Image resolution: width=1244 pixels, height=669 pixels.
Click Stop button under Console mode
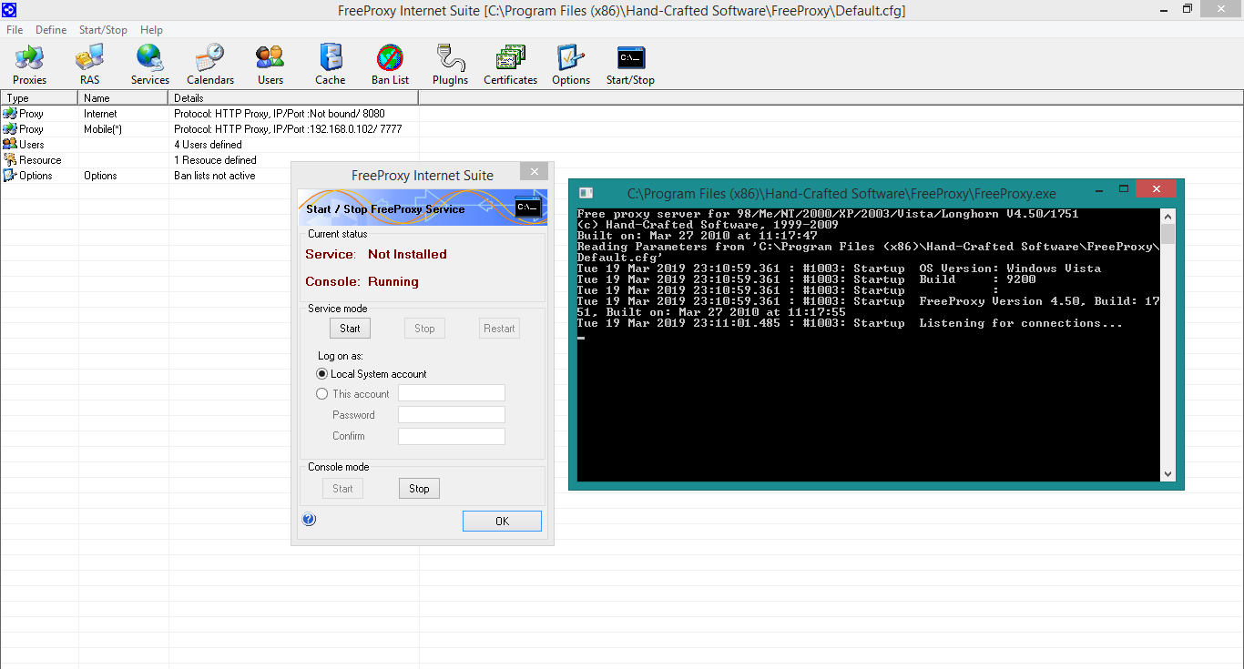point(419,489)
